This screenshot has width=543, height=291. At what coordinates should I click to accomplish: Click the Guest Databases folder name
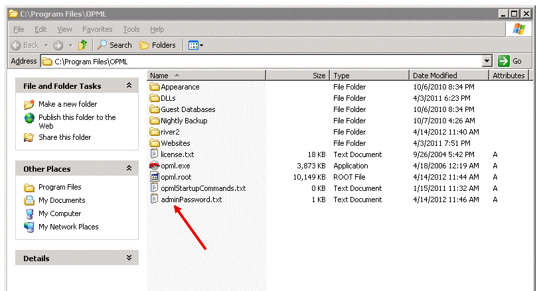coord(188,109)
